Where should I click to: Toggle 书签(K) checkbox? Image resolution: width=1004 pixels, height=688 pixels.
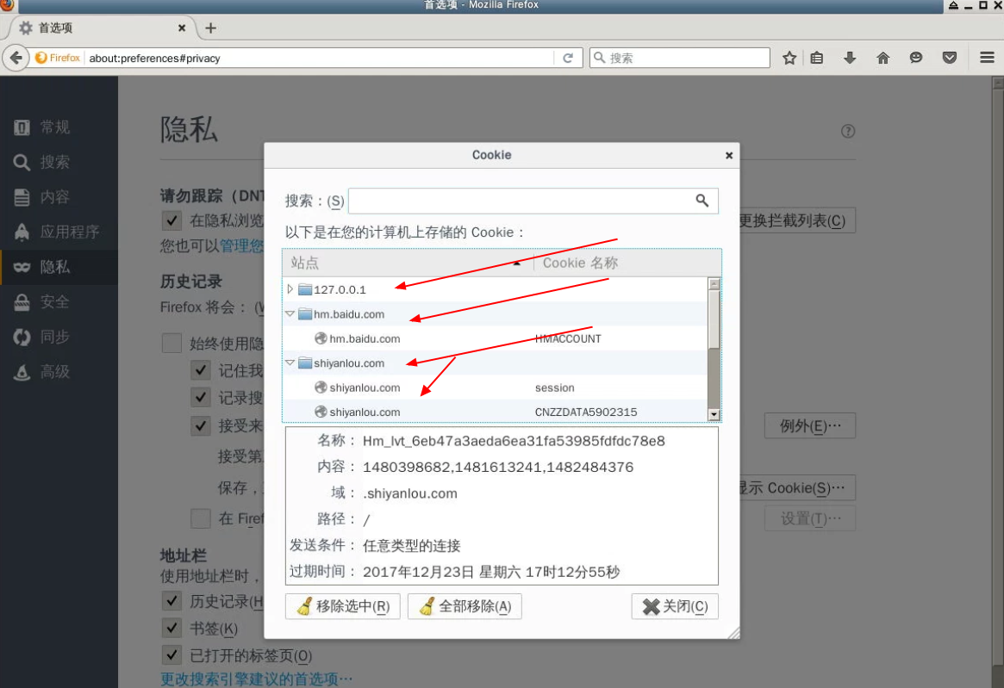pos(171,629)
